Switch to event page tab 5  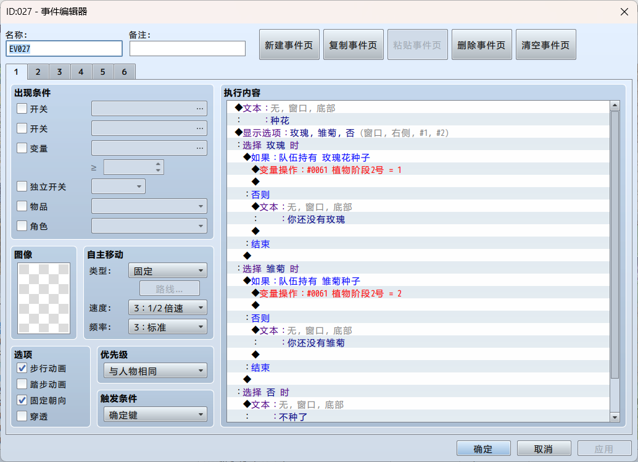(102, 72)
